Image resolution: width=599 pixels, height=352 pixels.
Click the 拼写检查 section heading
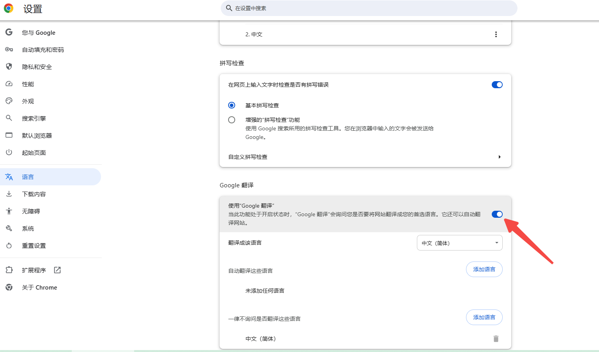(x=232, y=63)
